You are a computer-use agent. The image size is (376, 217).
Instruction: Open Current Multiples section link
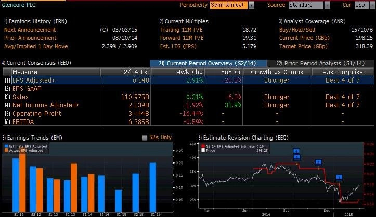tap(184, 21)
